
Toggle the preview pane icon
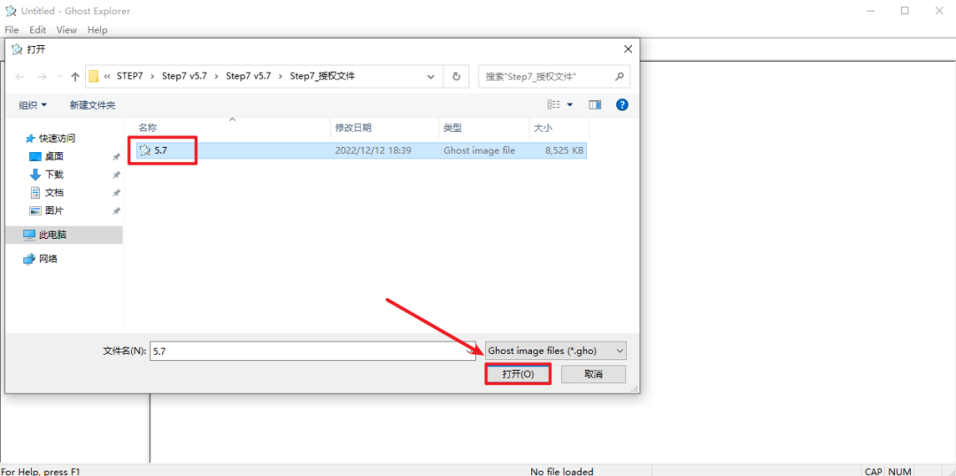click(595, 104)
